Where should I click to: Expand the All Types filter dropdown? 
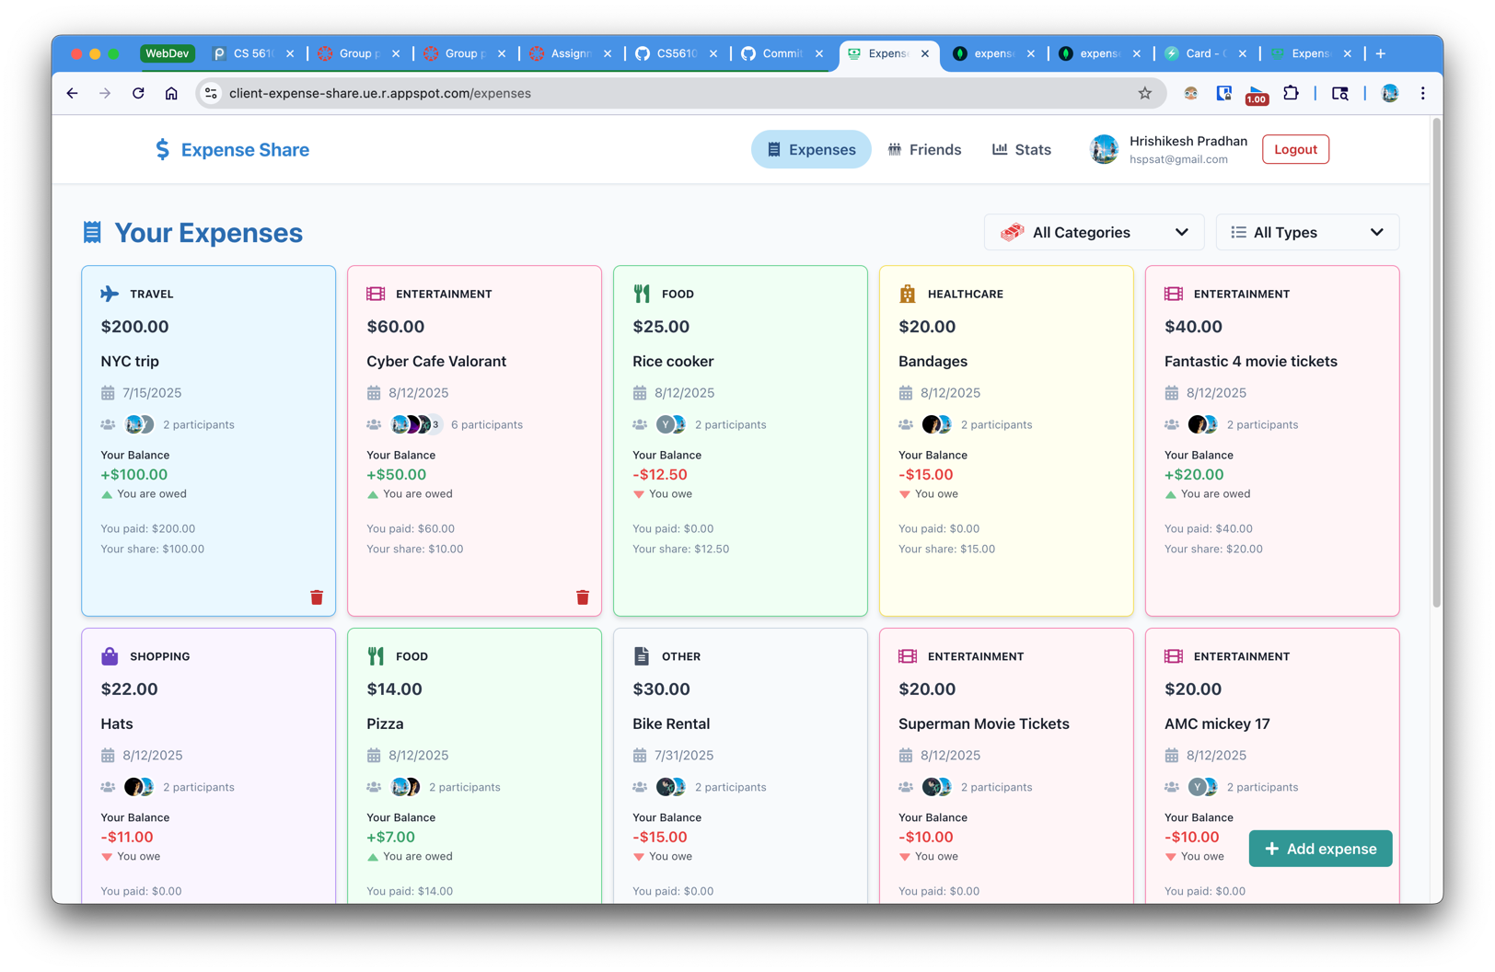click(1306, 233)
